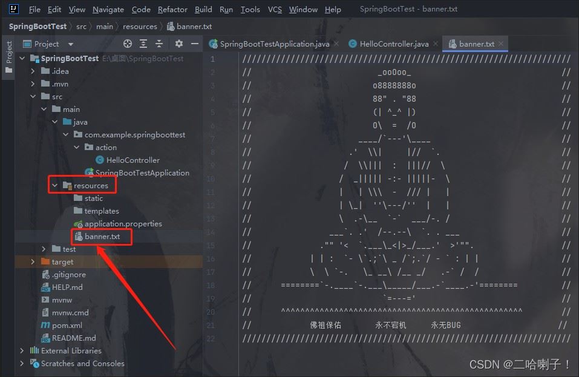This screenshot has width=579, height=377.
Task: Click banner.txt in the breadcrumb bar
Action: click(x=189, y=26)
